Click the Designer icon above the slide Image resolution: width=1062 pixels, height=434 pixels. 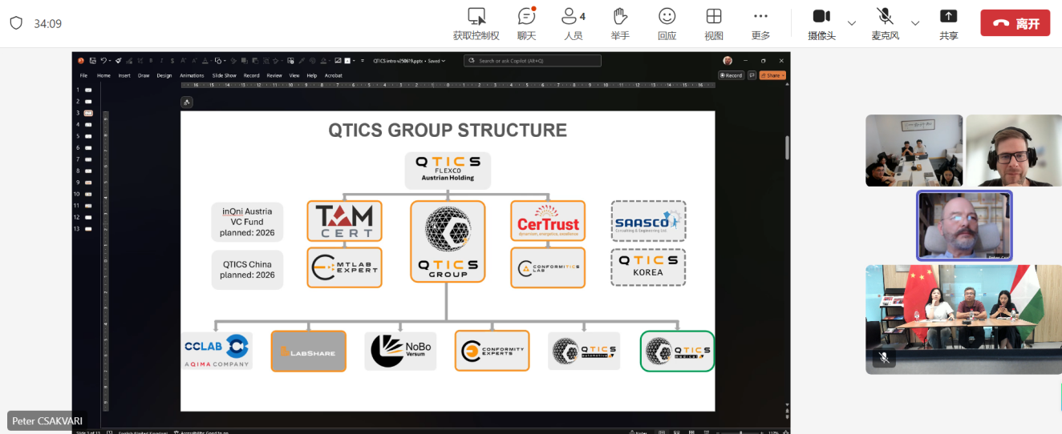187,102
